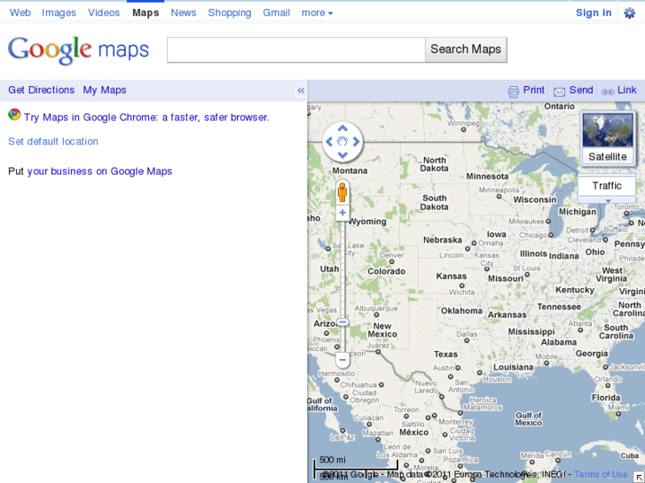This screenshot has height=483, width=645.
Task: Click the envelope Send icon
Action: (x=559, y=92)
